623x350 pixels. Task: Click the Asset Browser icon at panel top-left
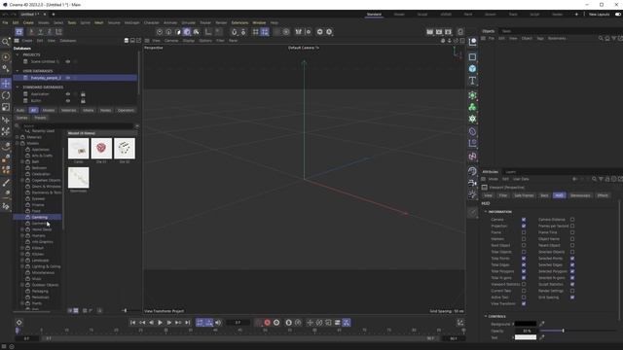coord(17,41)
